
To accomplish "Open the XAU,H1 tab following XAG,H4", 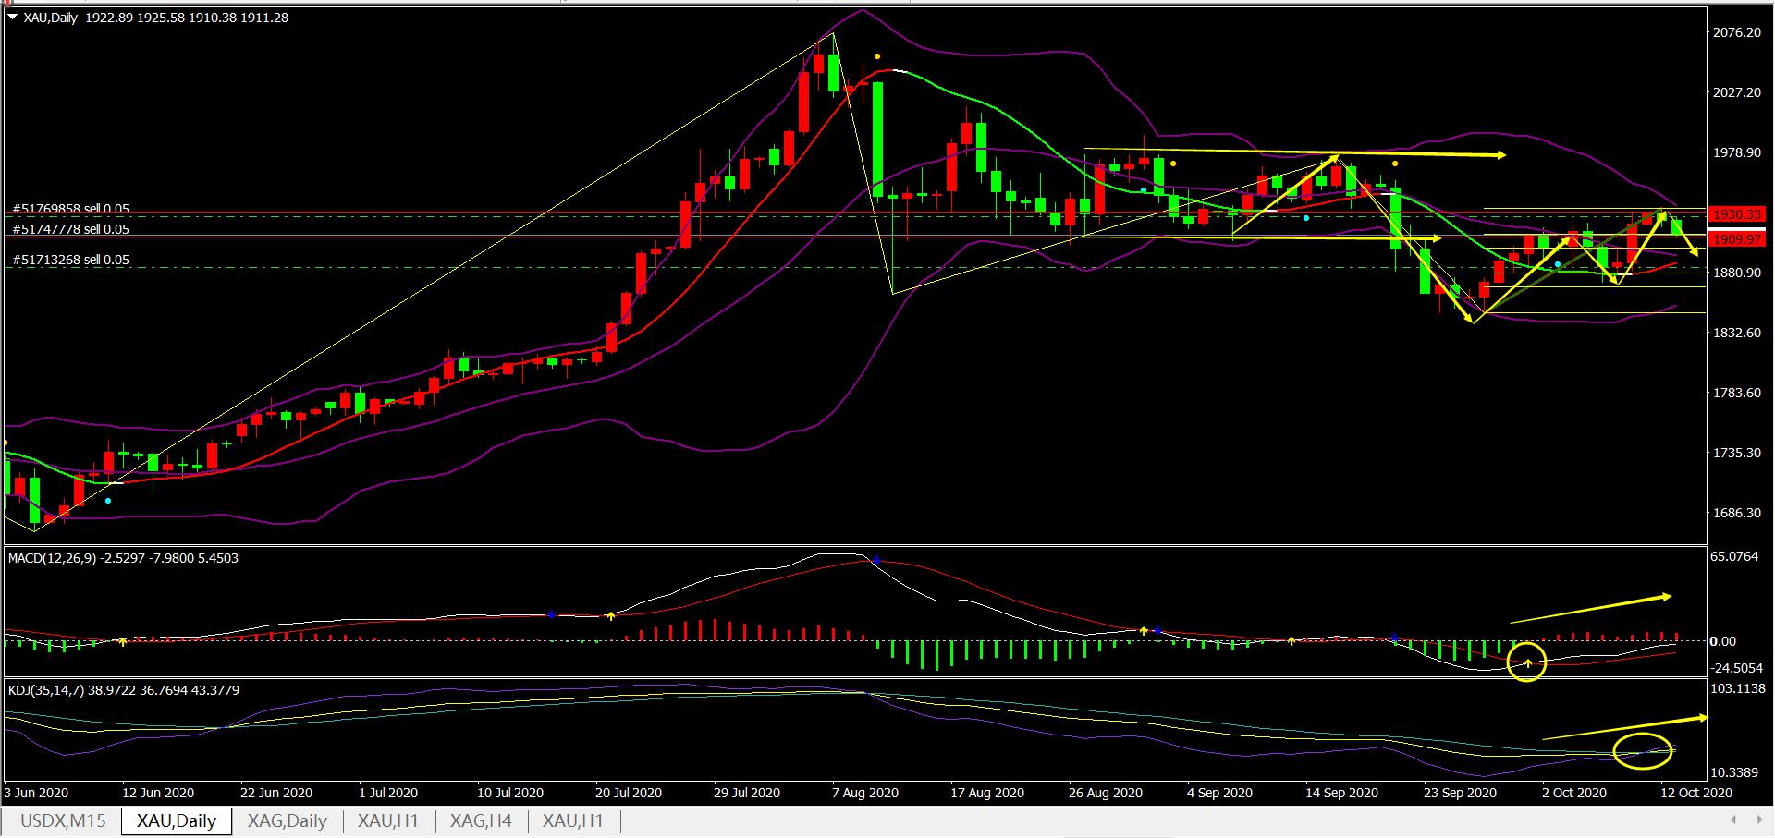I will (x=573, y=820).
